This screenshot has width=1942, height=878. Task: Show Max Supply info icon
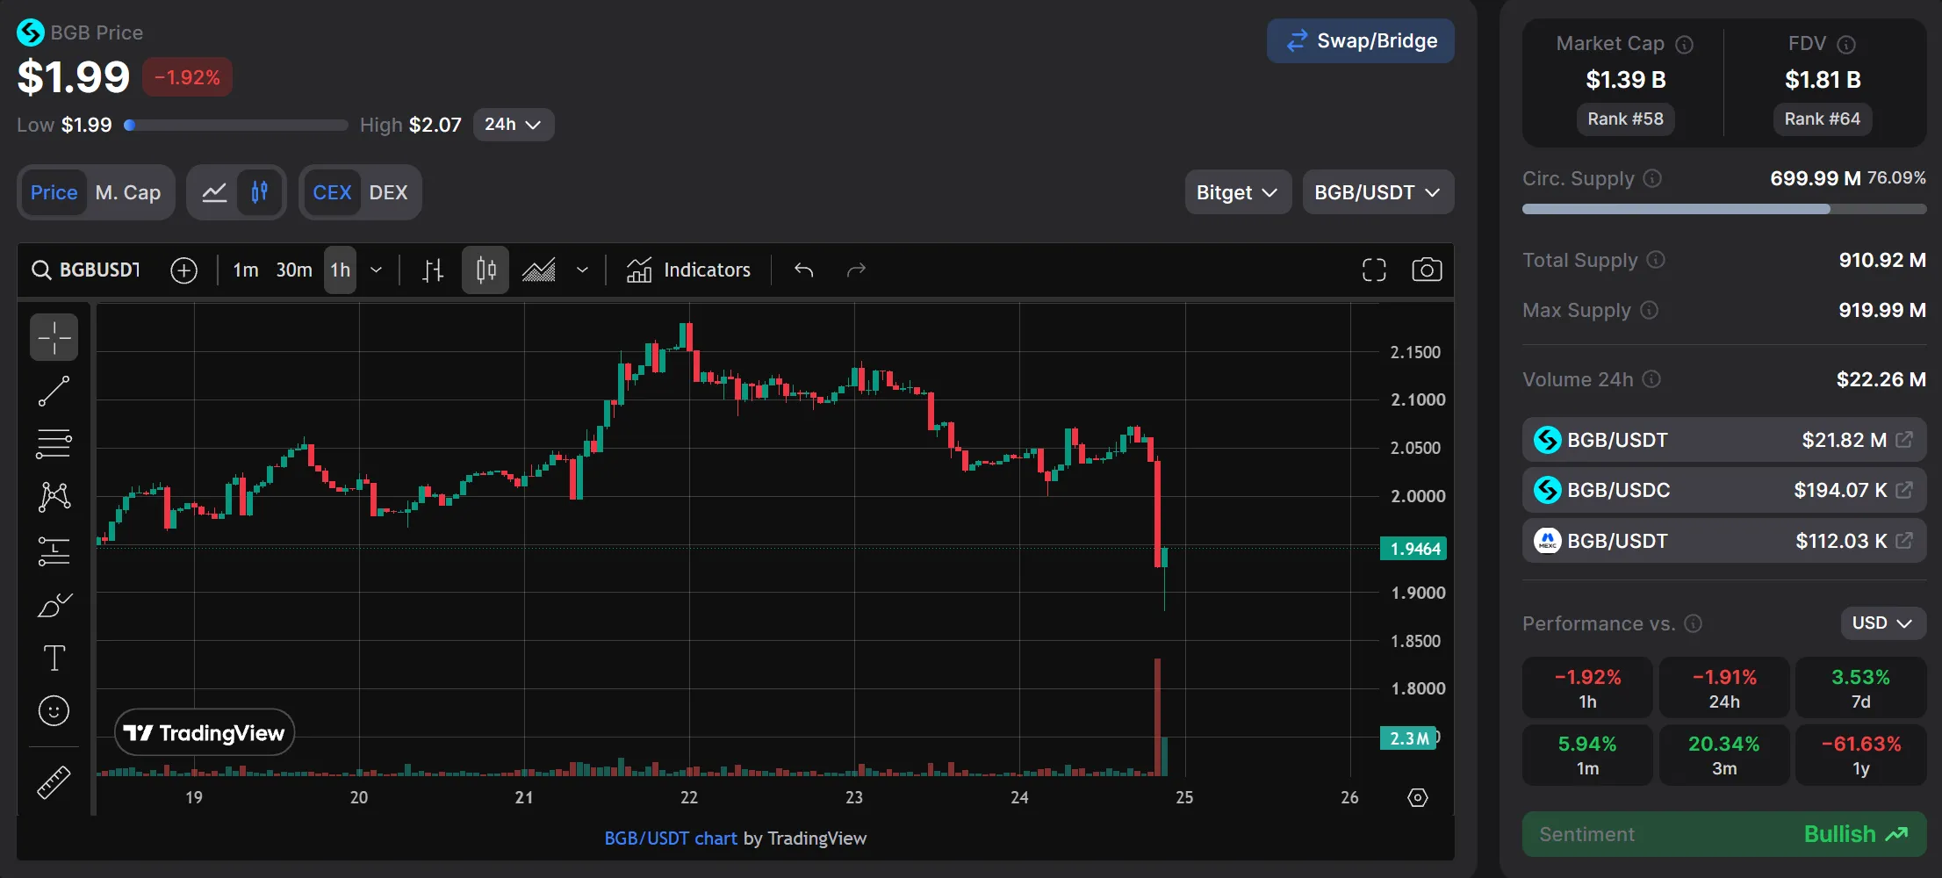(x=1649, y=310)
